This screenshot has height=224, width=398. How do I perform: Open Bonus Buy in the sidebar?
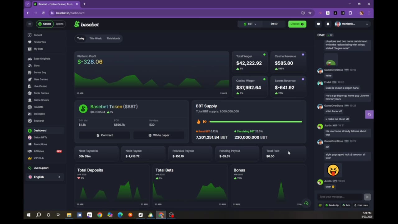[40, 72]
